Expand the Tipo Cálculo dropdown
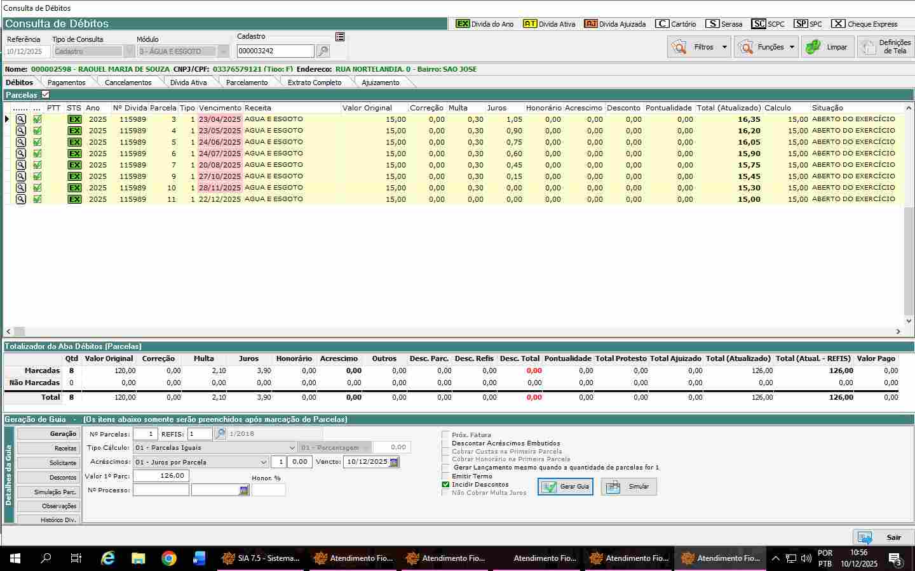 (x=292, y=448)
